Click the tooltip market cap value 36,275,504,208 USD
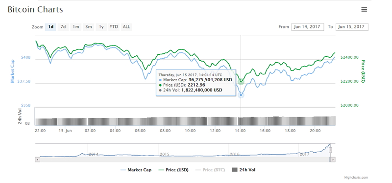Viewport: 392px width, 183px height. tap(211, 80)
